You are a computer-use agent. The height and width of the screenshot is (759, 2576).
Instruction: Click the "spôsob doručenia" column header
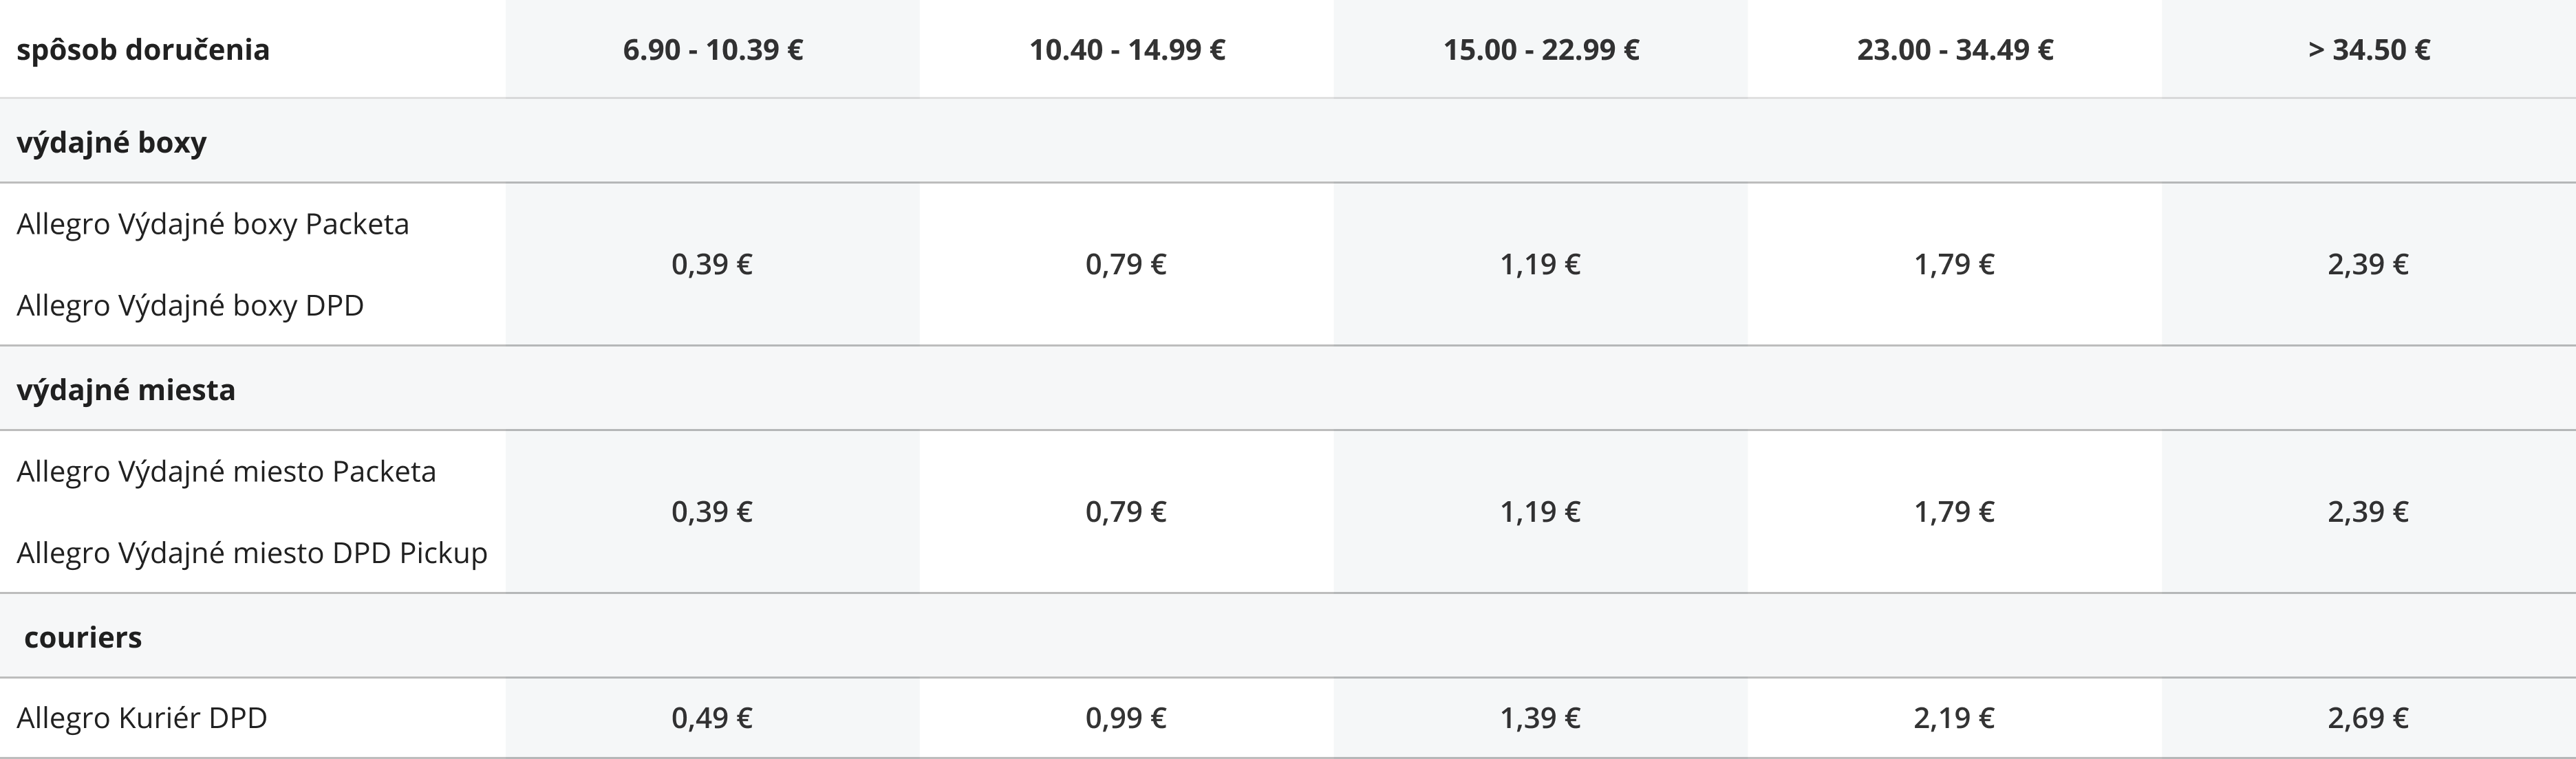(143, 50)
